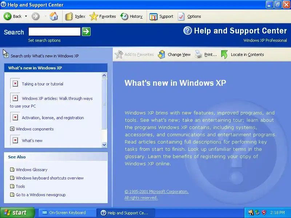Click icon beside keyboard shortcuts overview
Viewport: 291px width, 218px height.
pos(12,178)
